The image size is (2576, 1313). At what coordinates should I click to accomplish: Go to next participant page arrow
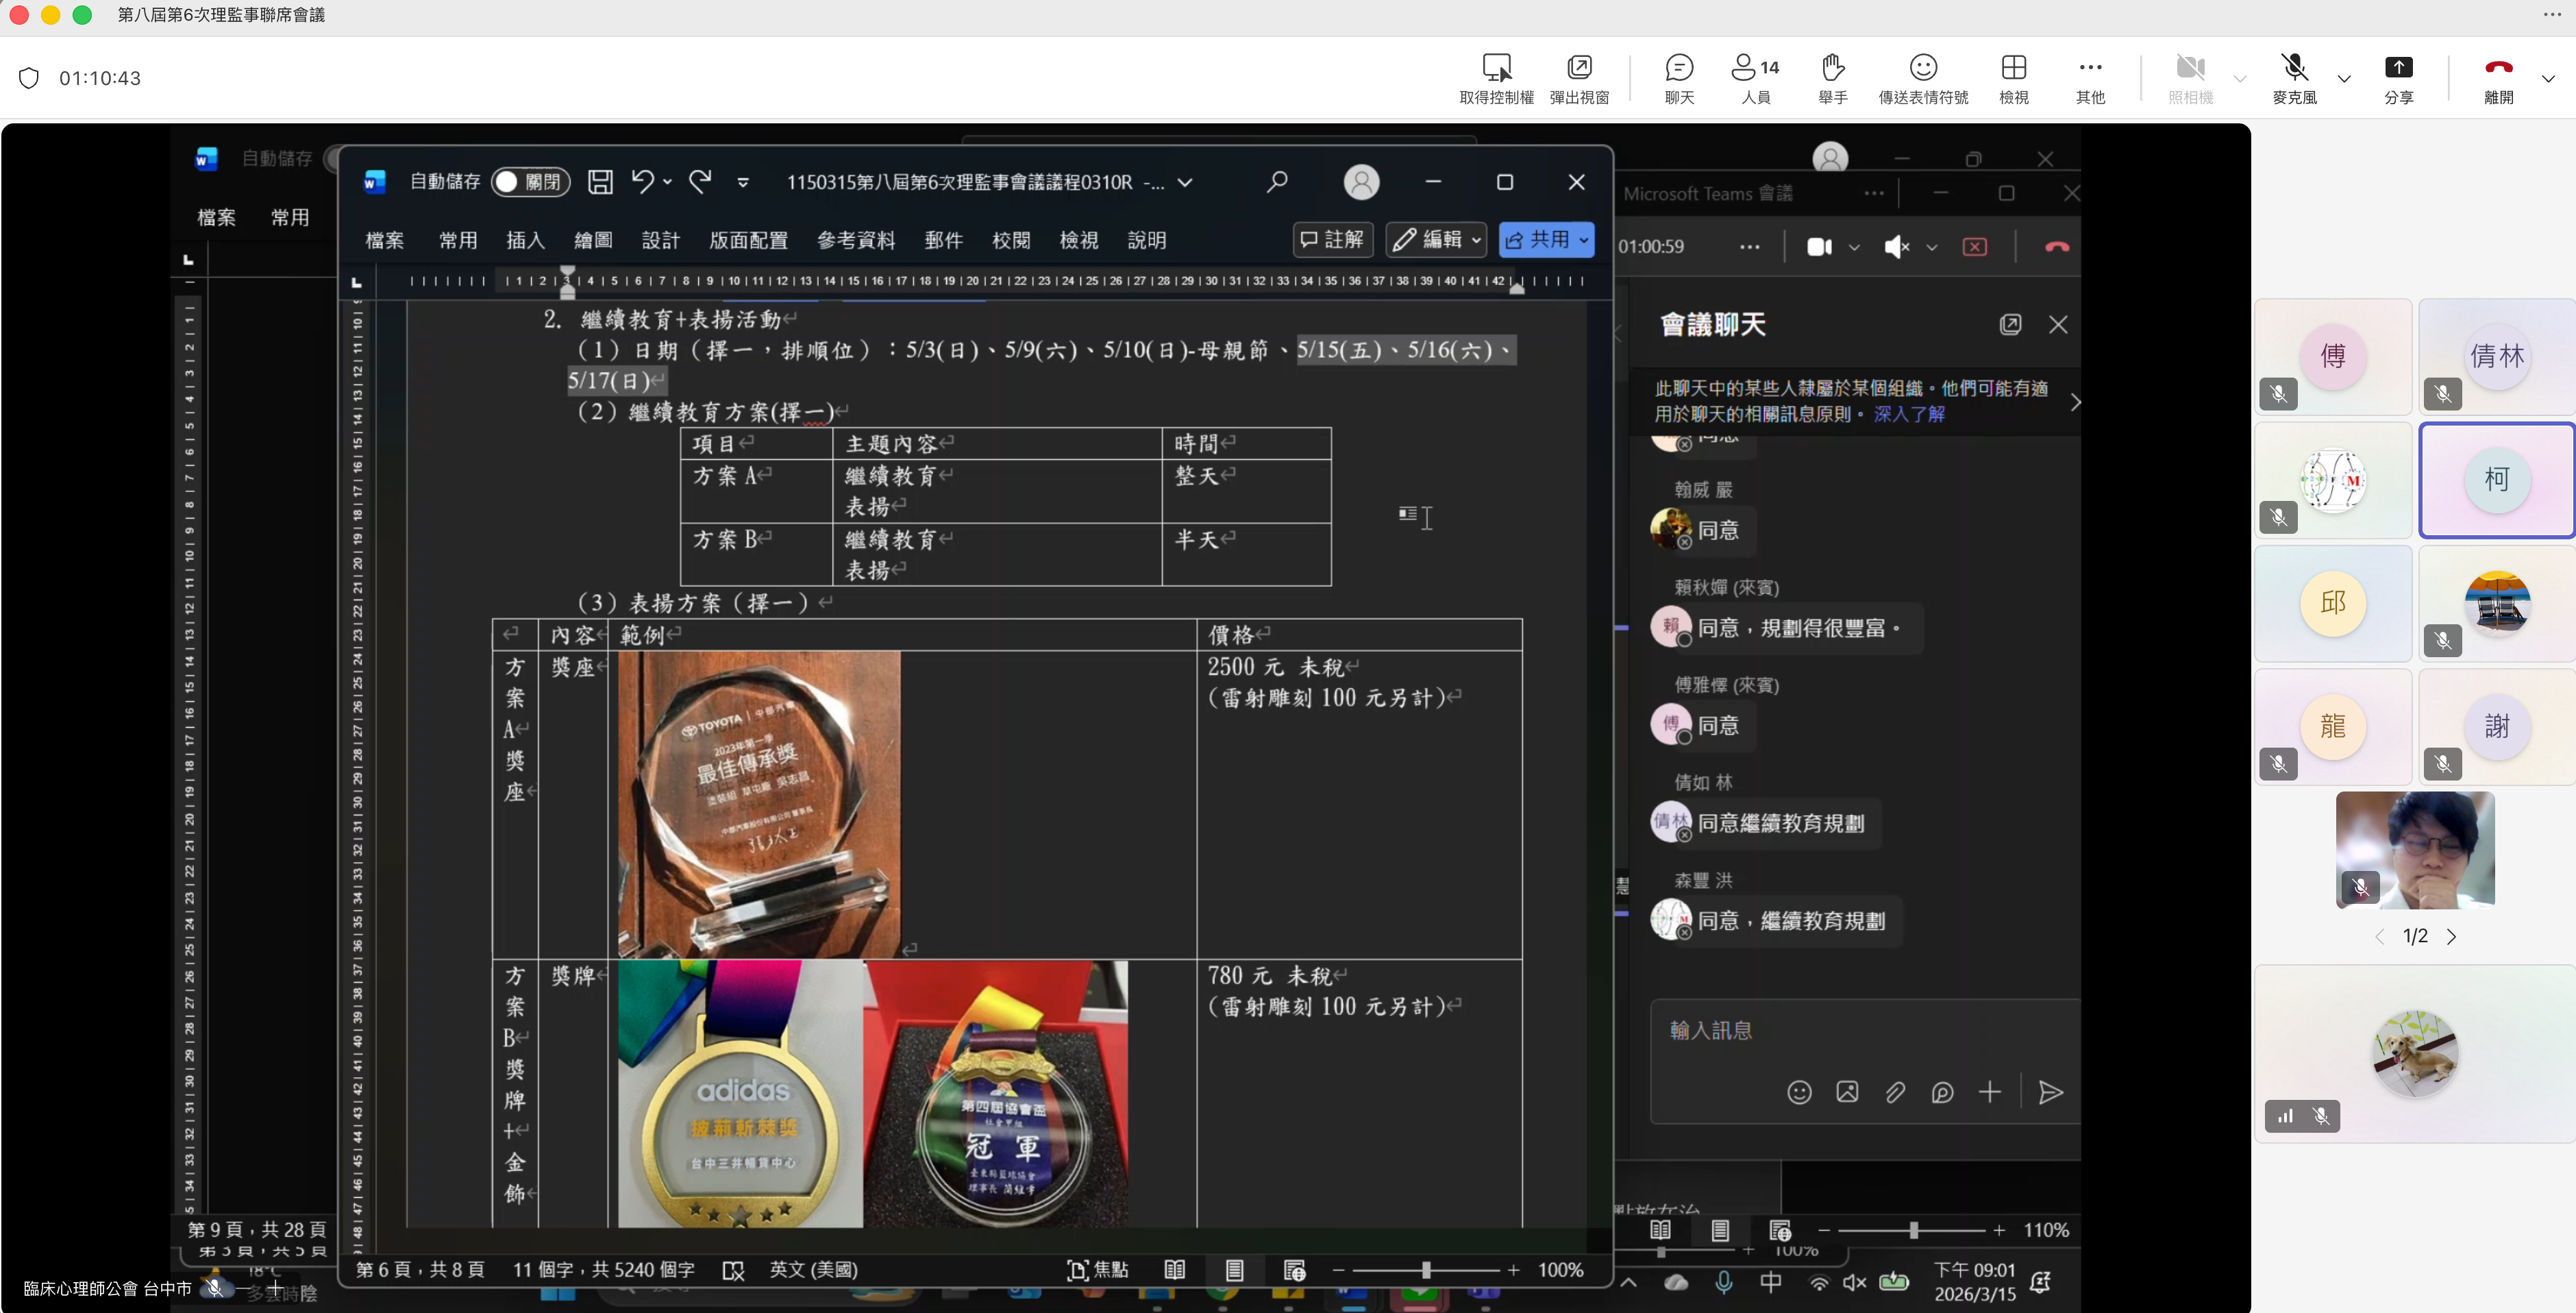point(2451,937)
